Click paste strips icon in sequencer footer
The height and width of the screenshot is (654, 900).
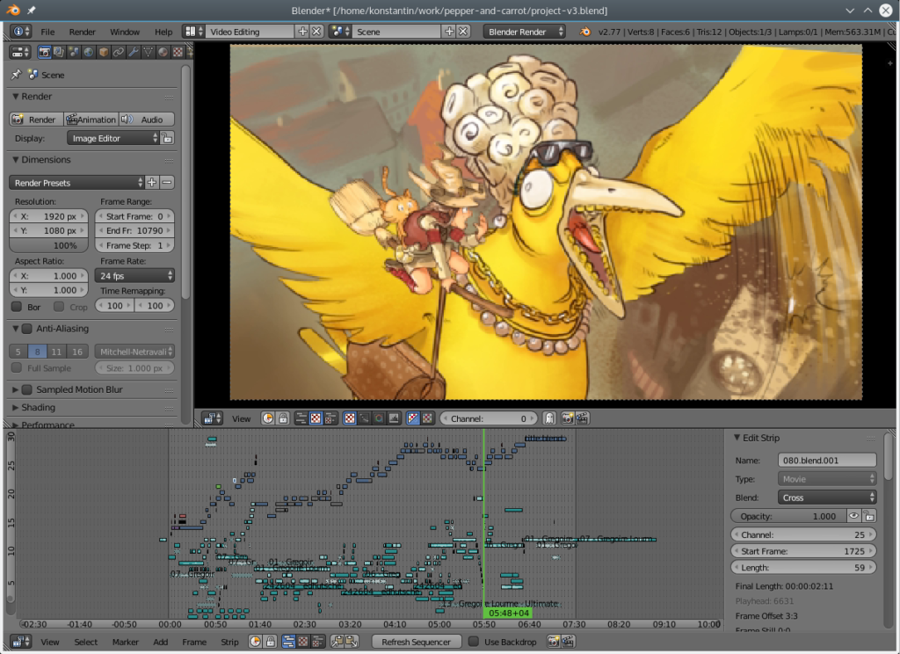coord(352,642)
